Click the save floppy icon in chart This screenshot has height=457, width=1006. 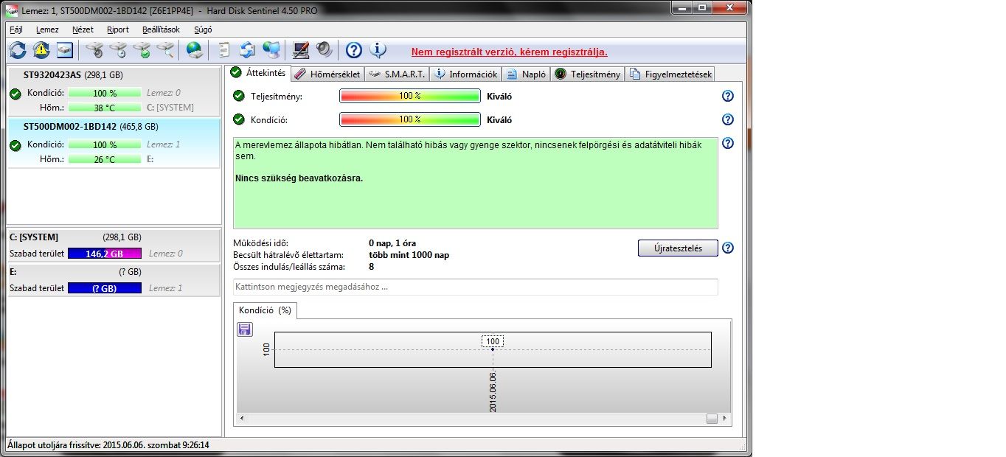point(245,329)
